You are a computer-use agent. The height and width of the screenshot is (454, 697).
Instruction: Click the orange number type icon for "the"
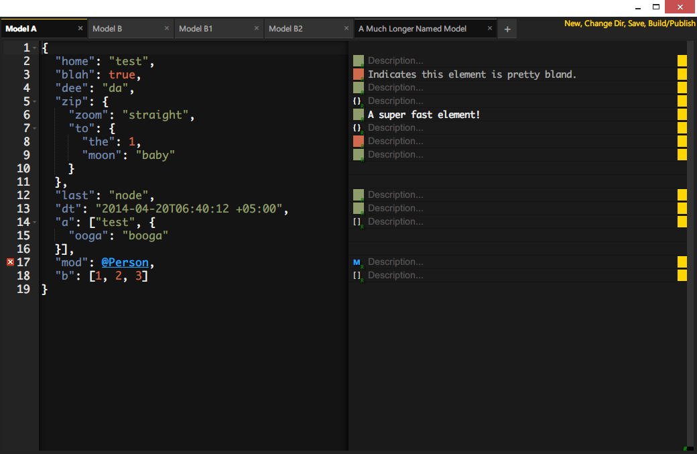(359, 141)
